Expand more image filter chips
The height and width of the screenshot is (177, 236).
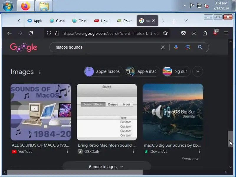click(198, 71)
